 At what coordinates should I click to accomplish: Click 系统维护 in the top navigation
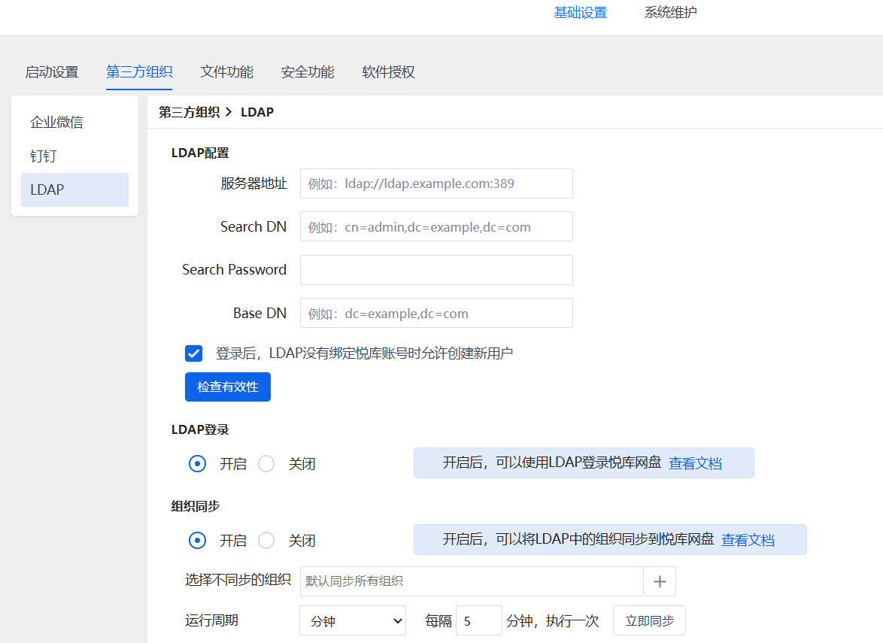point(670,13)
